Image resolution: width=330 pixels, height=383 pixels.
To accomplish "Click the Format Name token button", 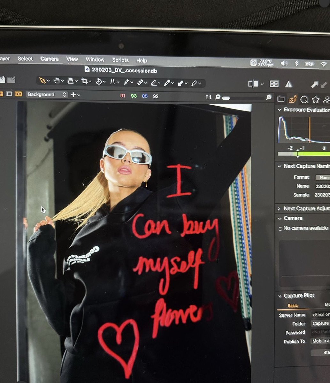I will click(x=323, y=177).
